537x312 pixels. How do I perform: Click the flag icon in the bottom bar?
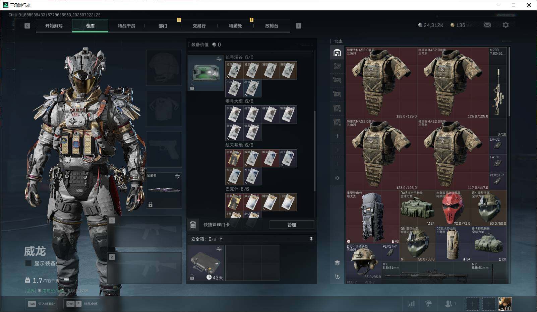pos(428,304)
